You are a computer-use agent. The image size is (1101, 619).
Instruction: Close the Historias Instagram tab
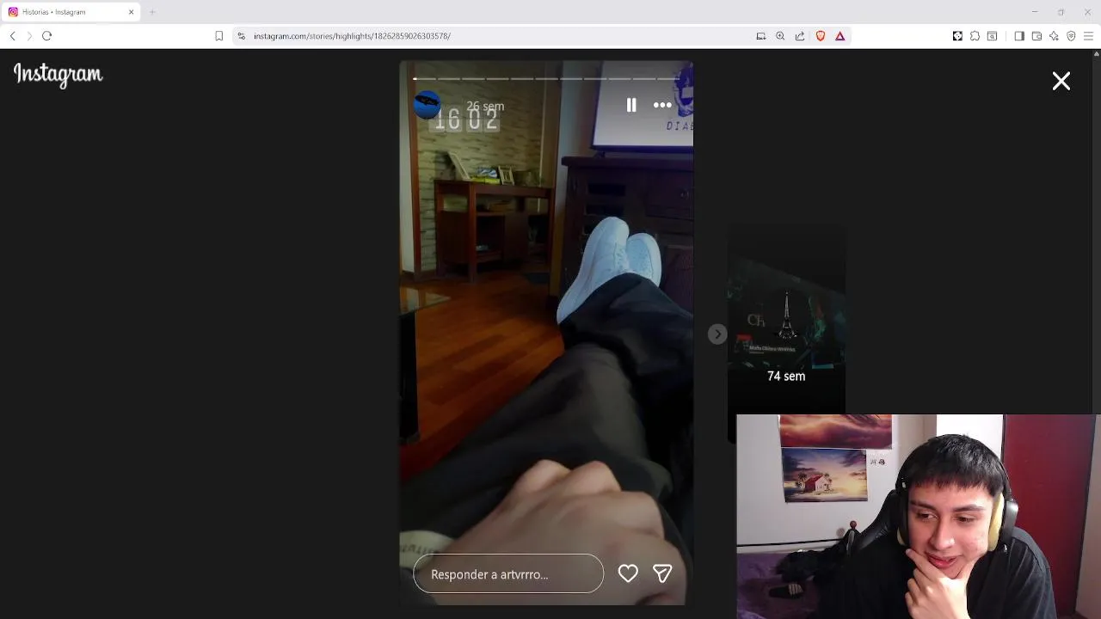click(131, 12)
